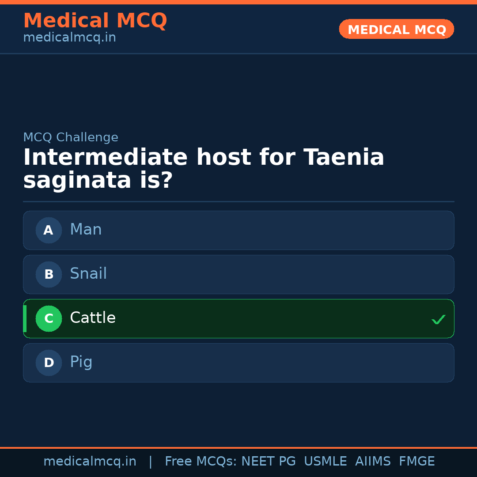Open the medicalmcq.in footer link
Viewport: 477px width, 477px height.
click(90, 462)
